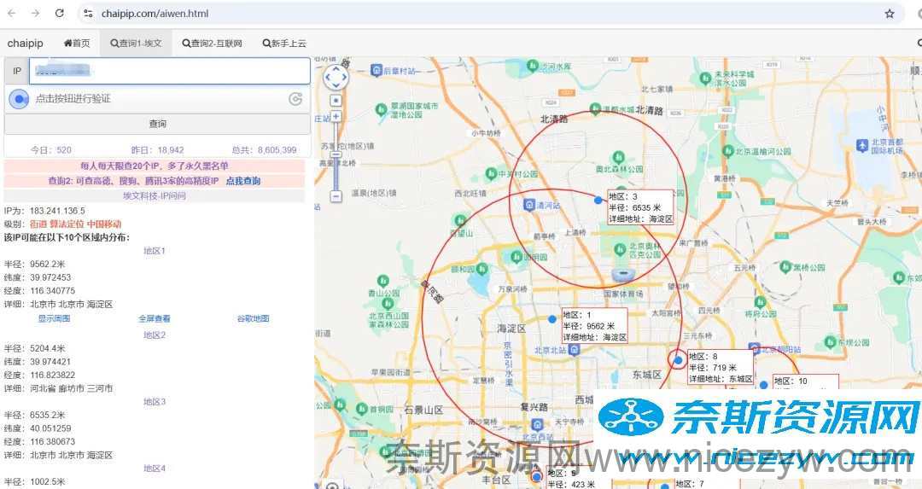Screen dimensions: 922x489
Task: Click the 地区: 8 东城区 info label
Action: click(x=721, y=367)
